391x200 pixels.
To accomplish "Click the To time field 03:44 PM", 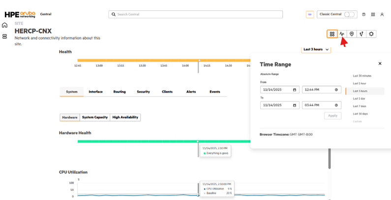I will pos(322,105).
